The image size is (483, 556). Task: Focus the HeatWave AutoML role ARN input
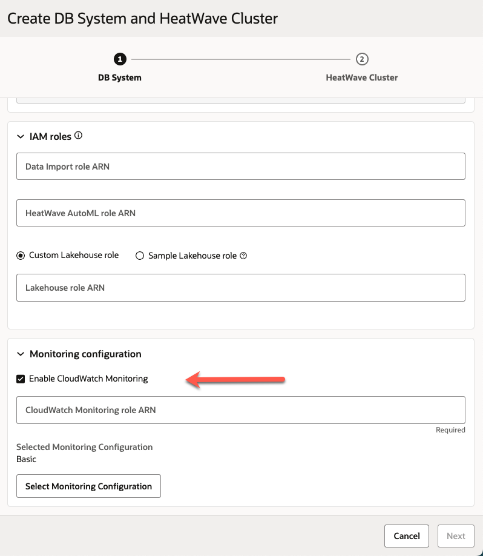[x=240, y=213]
